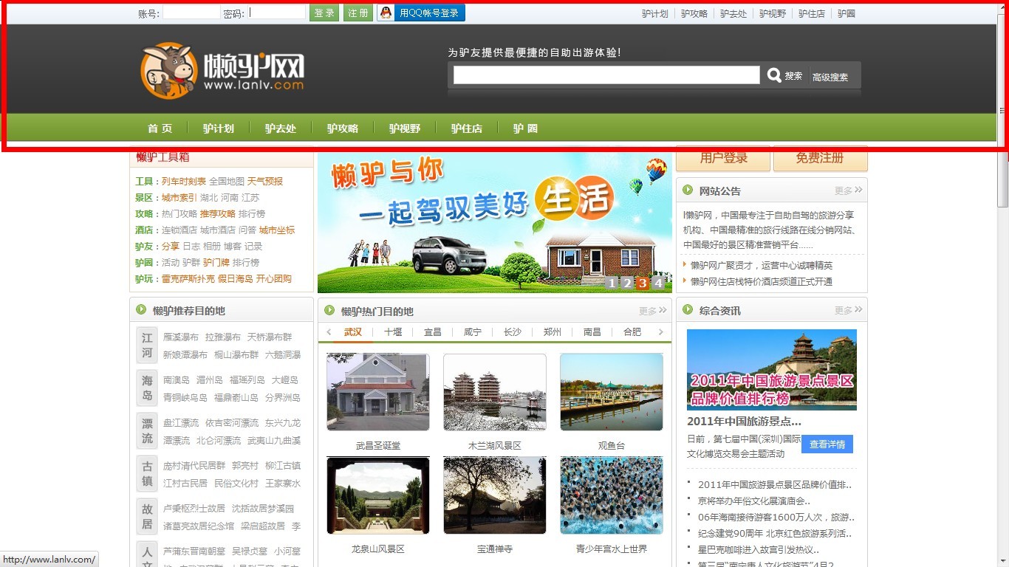Switch to the 武汉 city tab

[x=353, y=332]
